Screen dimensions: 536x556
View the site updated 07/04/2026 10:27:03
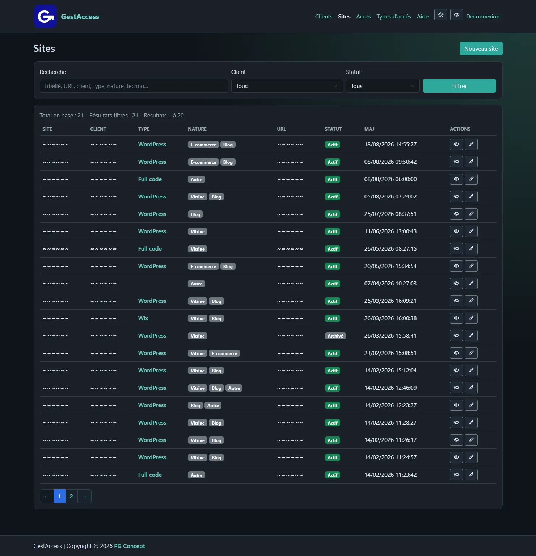tap(456, 283)
